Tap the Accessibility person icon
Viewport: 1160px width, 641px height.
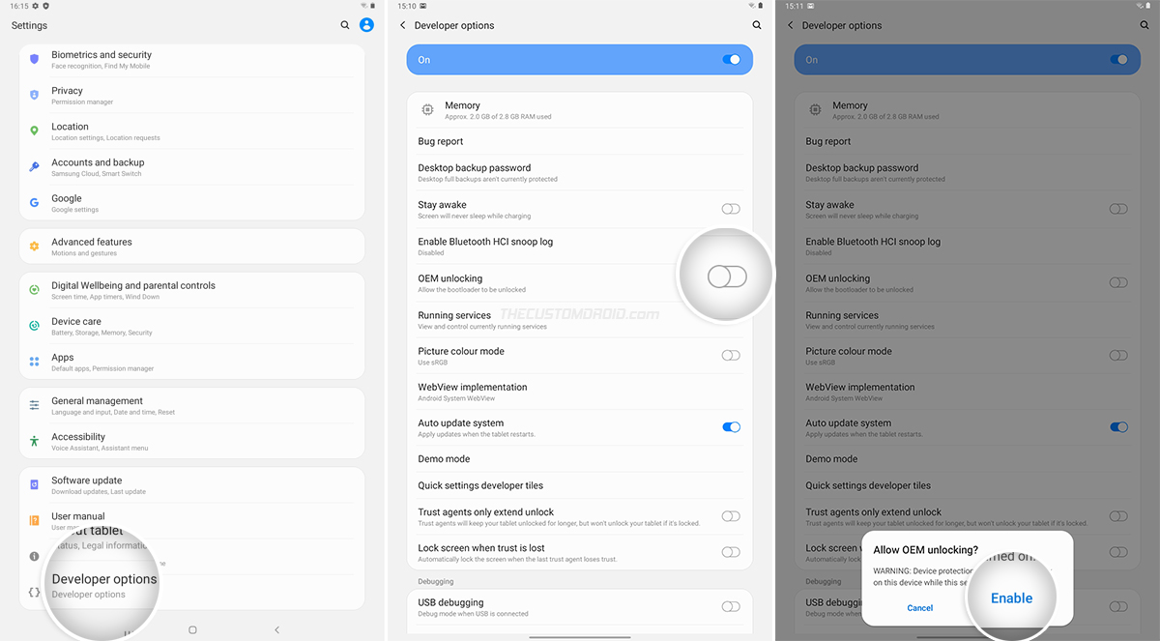(34, 441)
